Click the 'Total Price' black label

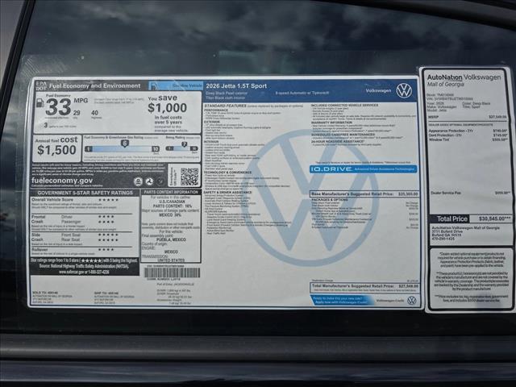coord(451,218)
